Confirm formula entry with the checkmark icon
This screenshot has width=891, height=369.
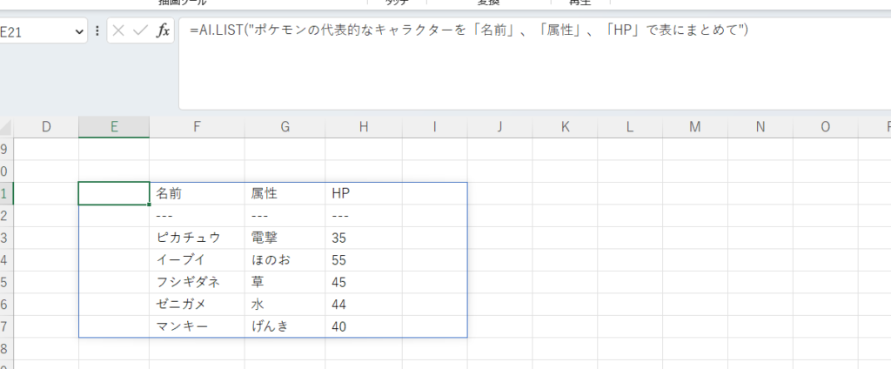coord(140,30)
